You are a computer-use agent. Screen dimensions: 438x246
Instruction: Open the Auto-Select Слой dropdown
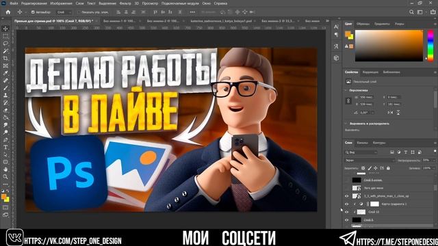tap(64, 12)
